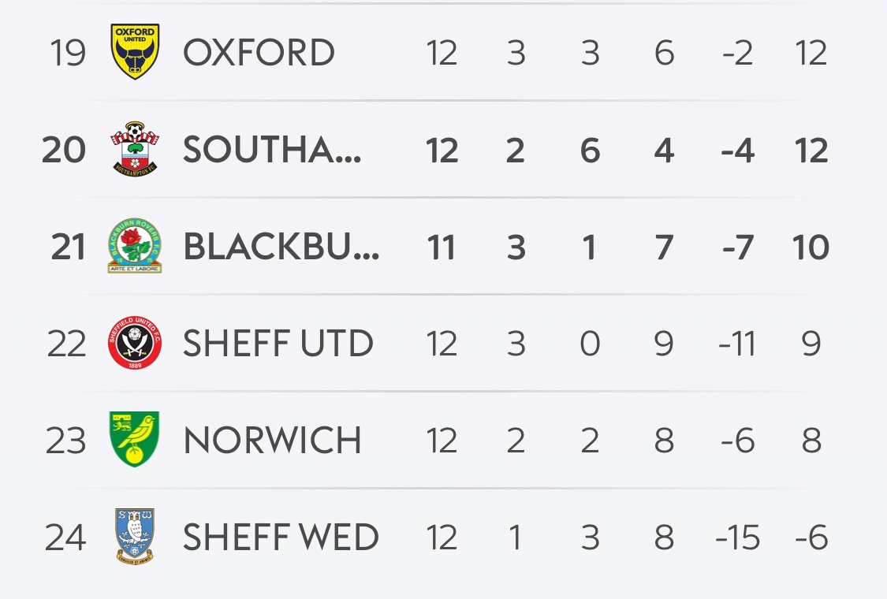This screenshot has width=887, height=599.
Task: Click bold position number 20
Action: click(x=64, y=150)
